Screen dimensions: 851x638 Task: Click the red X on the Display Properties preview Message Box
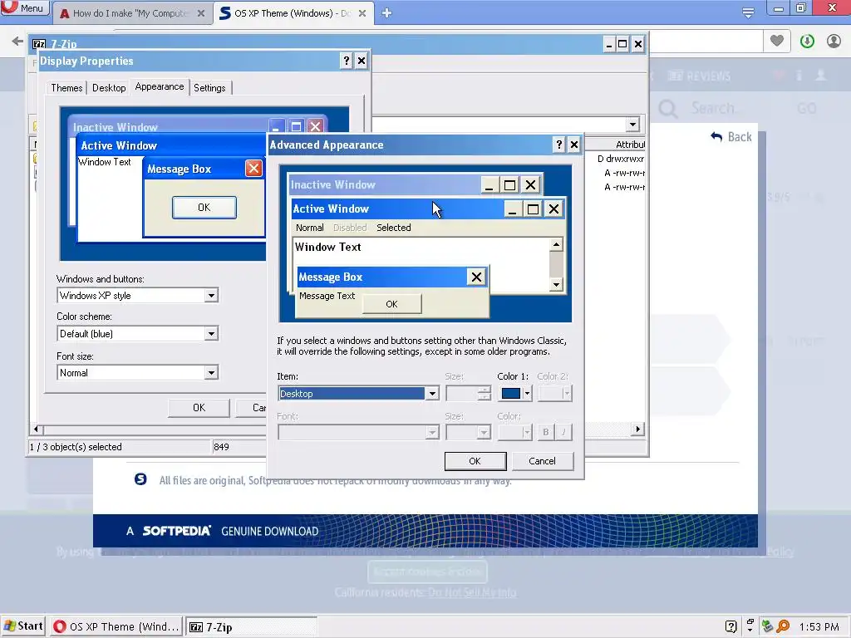(253, 169)
